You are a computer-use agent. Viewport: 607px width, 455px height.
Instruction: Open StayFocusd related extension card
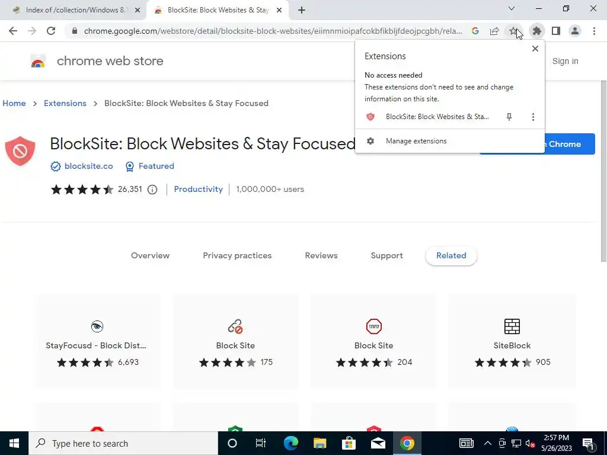[x=97, y=342]
